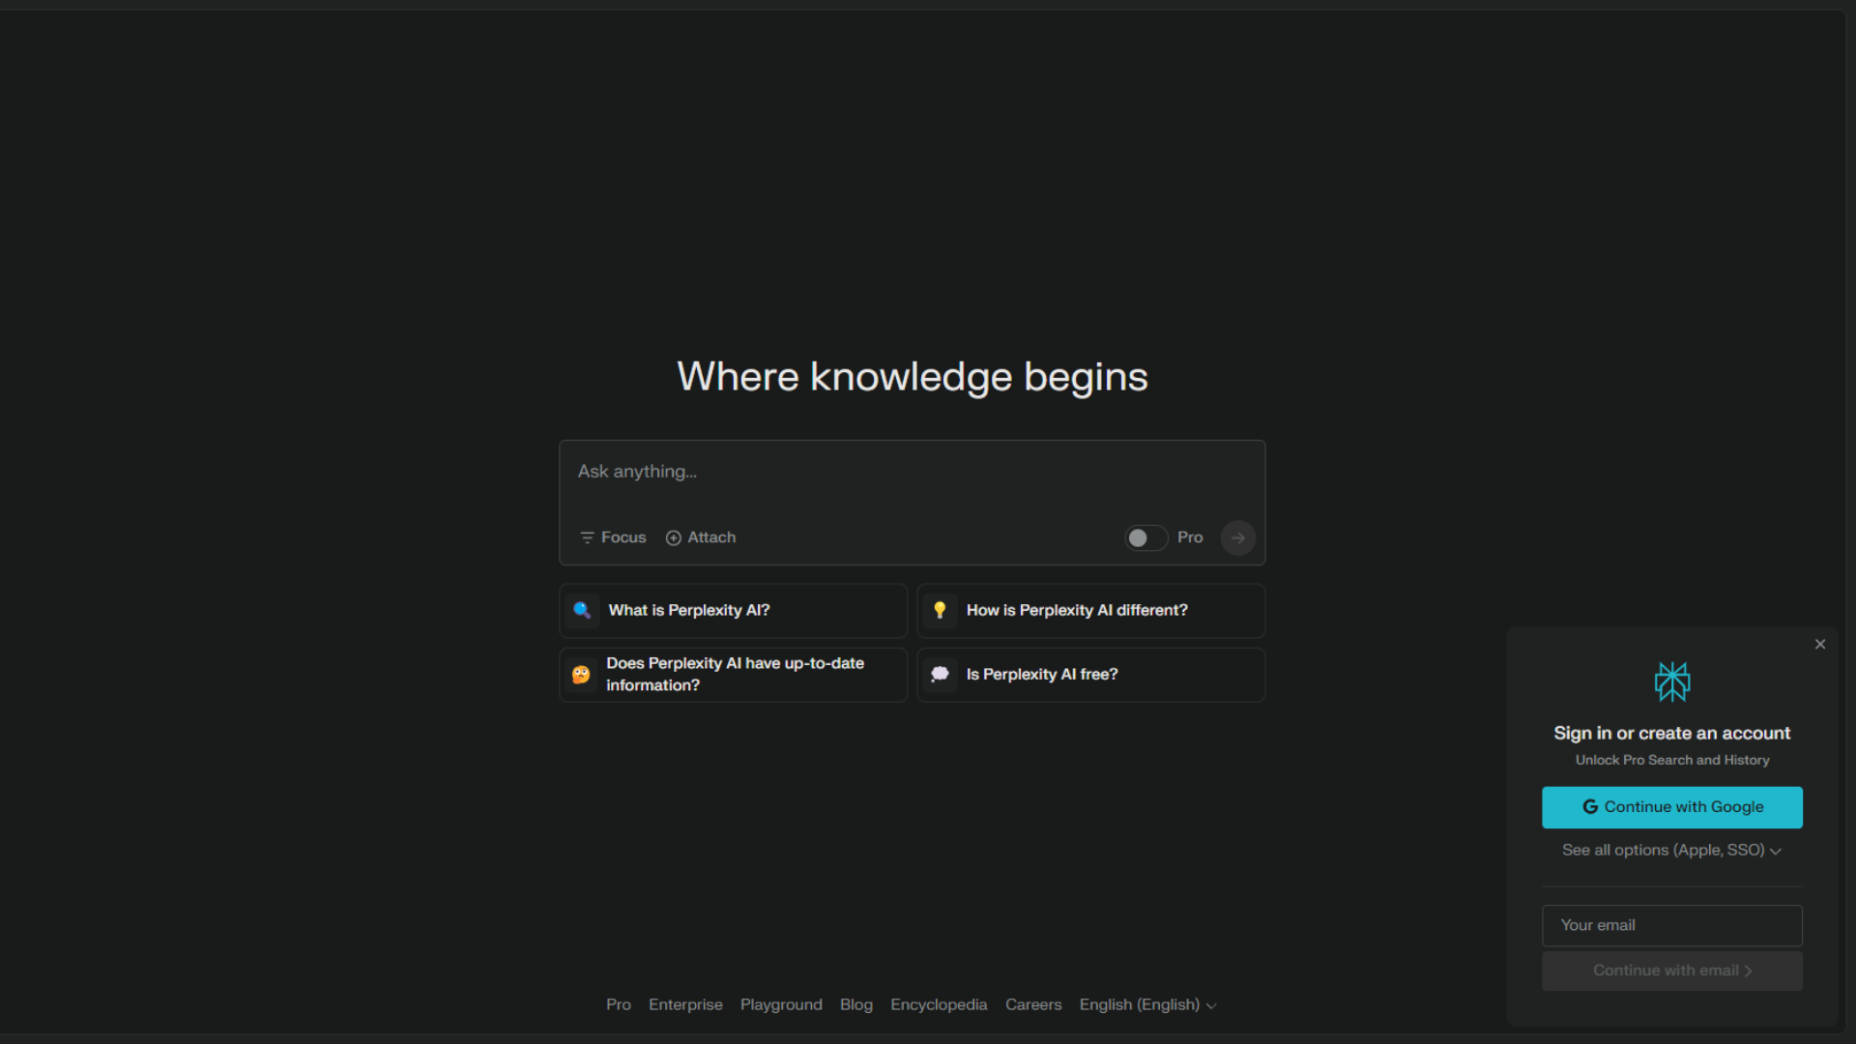Go to the Playground footer link
The height and width of the screenshot is (1044, 1856).
coord(781,1005)
